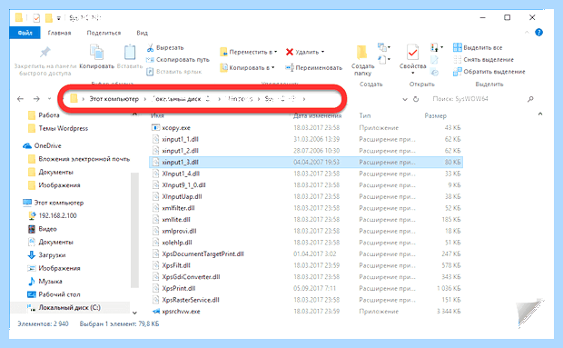The width and height of the screenshot is (563, 348).
Task: Click the Back navigation arrow
Action: [20, 99]
